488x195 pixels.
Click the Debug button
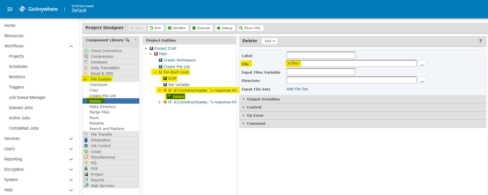pos(225,28)
